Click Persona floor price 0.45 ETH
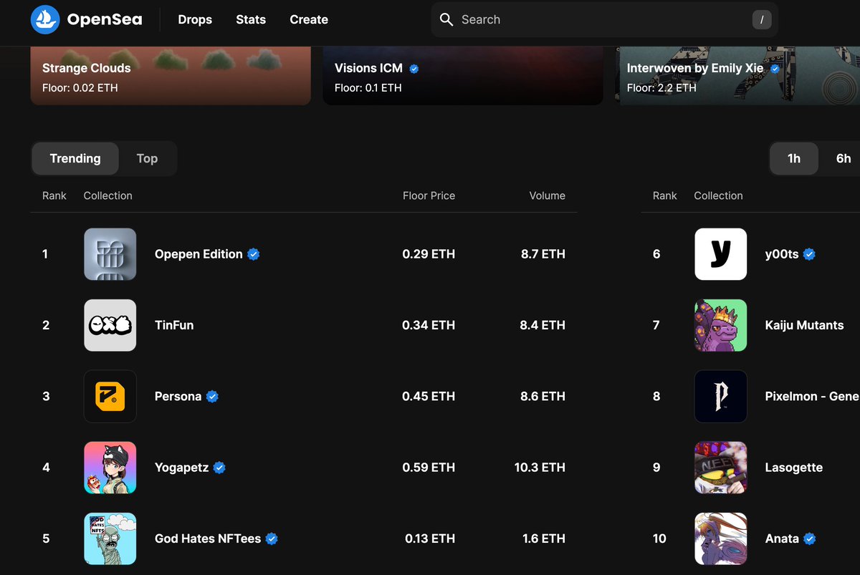Image resolution: width=860 pixels, height=575 pixels. 429,396
